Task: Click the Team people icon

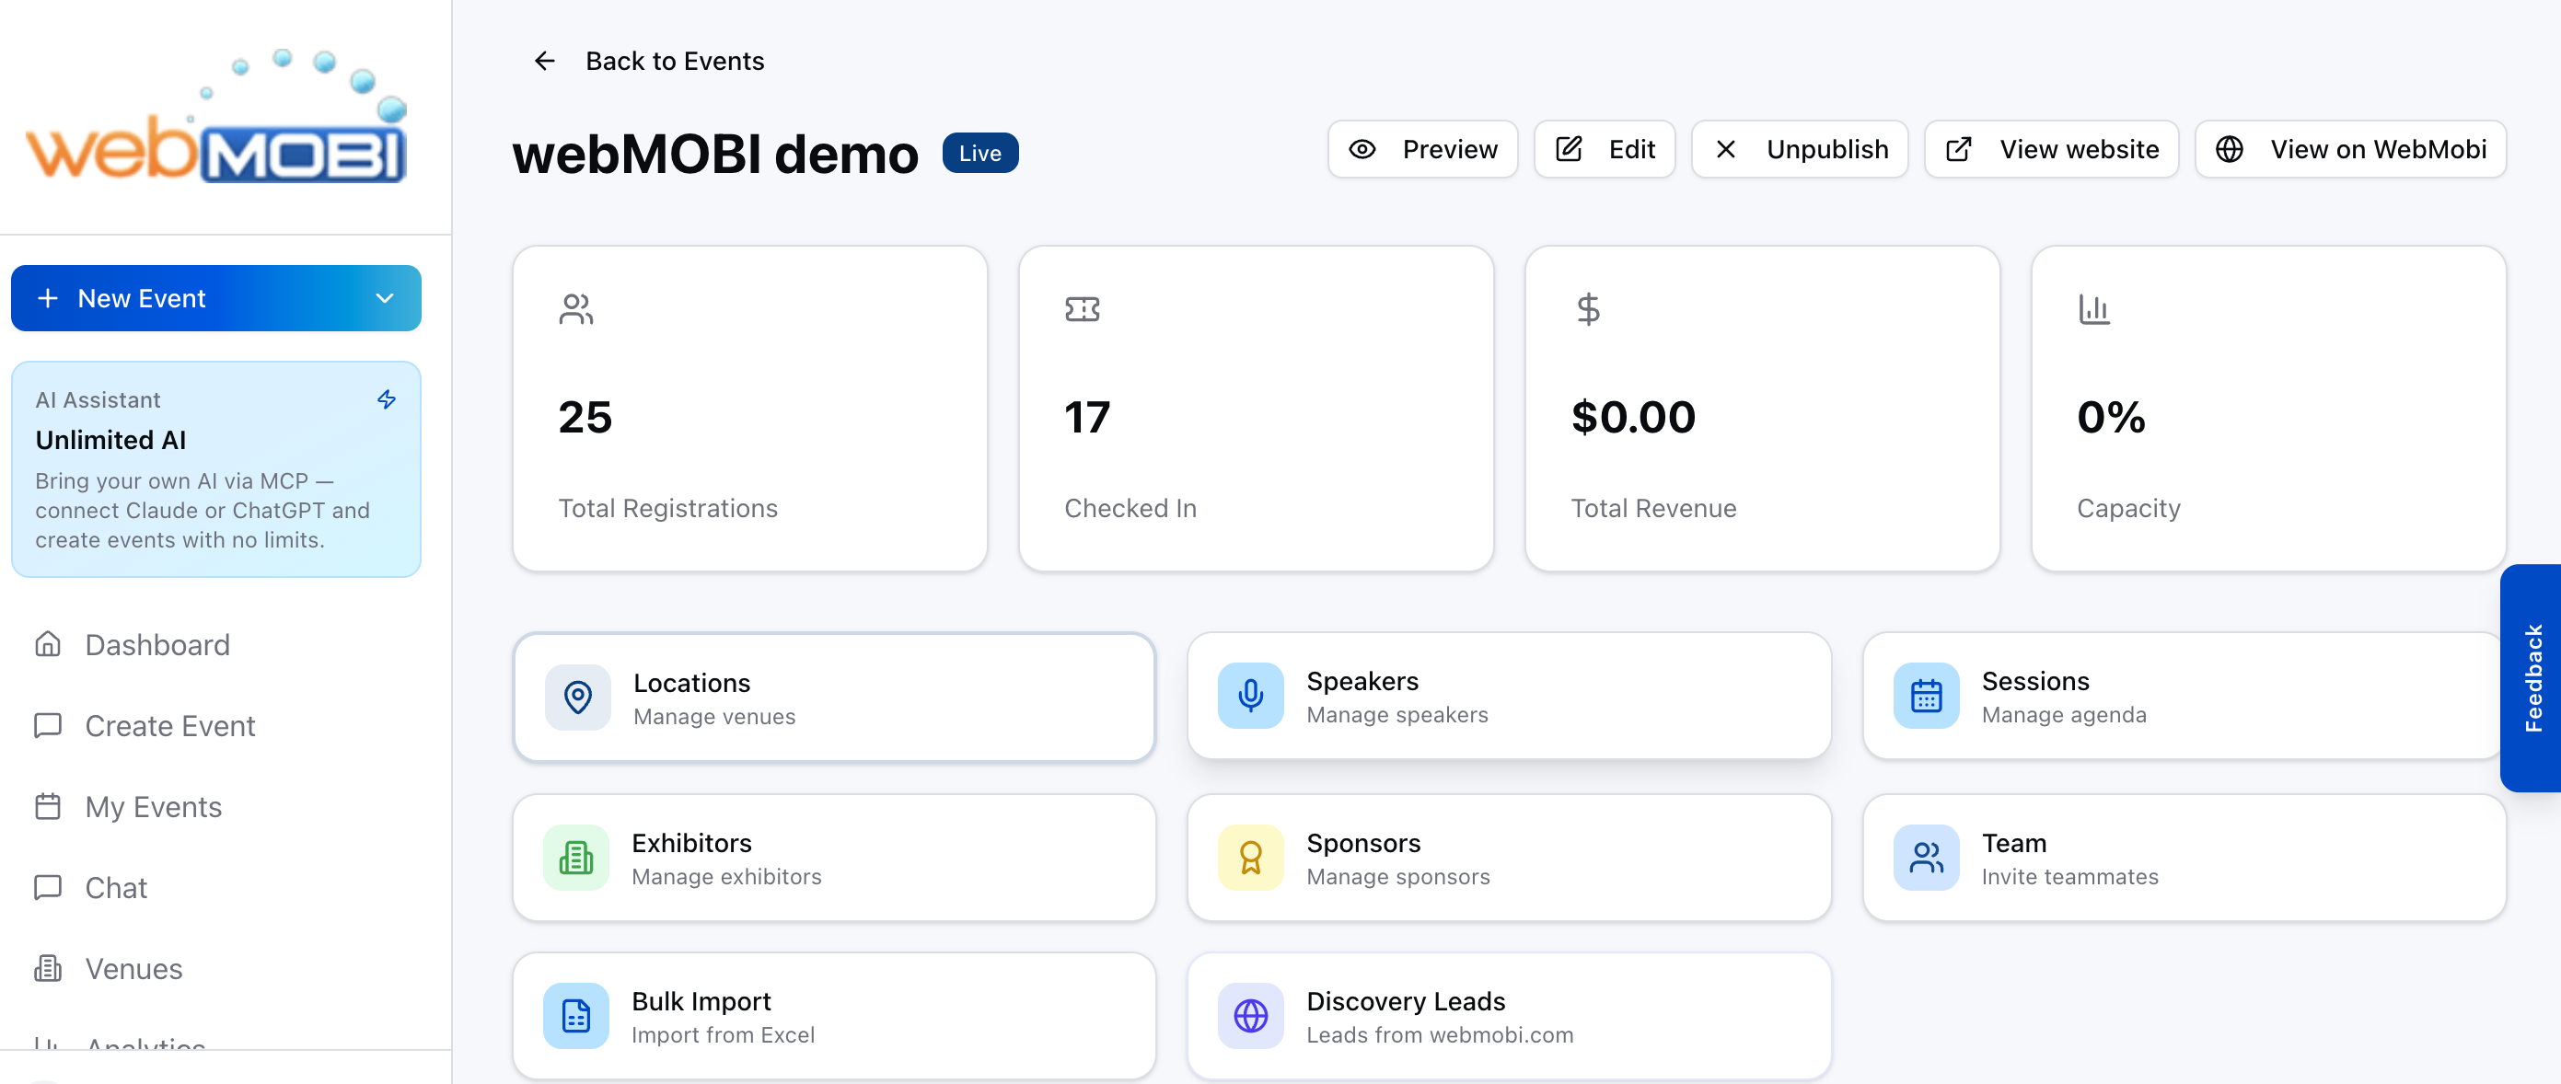Action: (1926, 858)
